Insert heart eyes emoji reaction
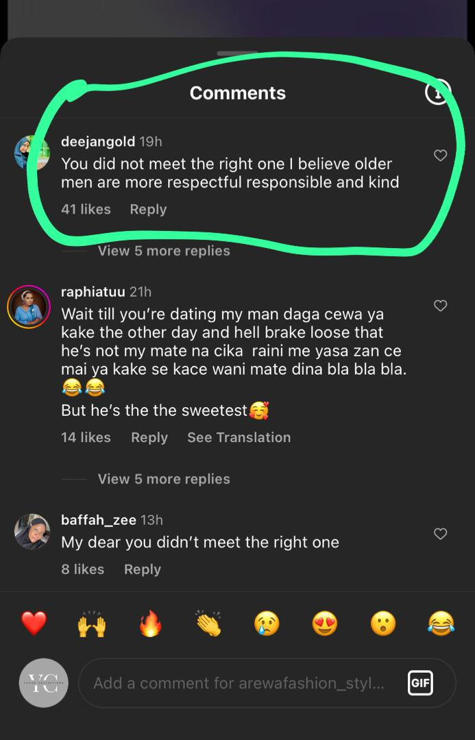475x740 pixels. pos(324,624)
